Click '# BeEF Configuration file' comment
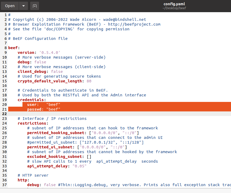 38,39
